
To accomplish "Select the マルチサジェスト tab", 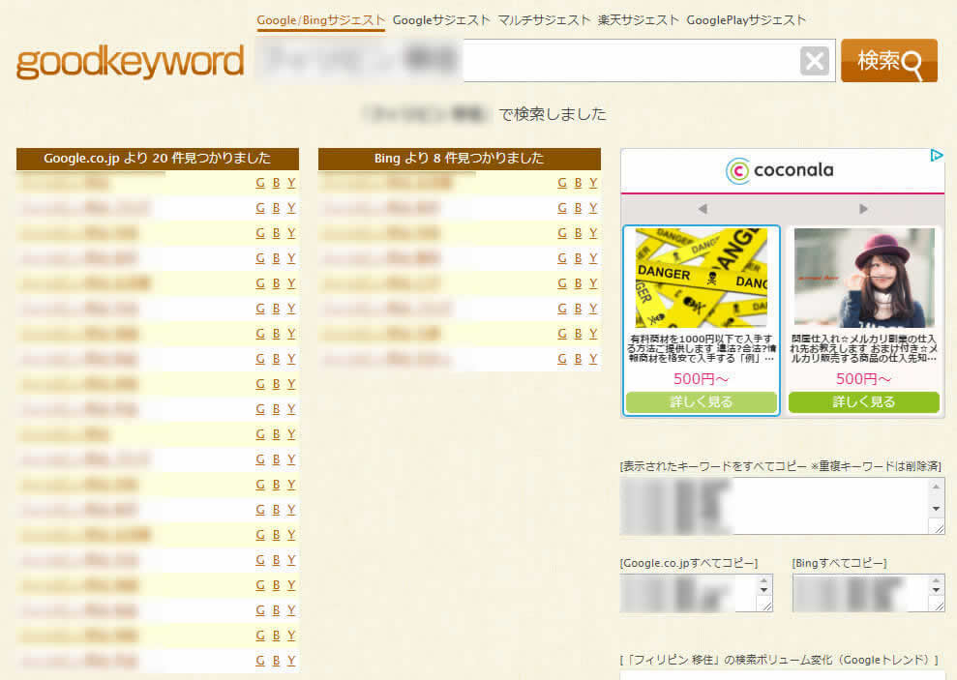I will [x=544, y=20].
